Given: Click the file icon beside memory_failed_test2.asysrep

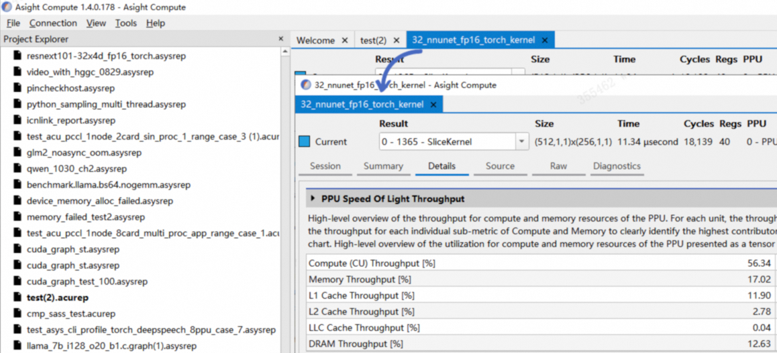Looking at the screenshot, I should coord(18,217).
